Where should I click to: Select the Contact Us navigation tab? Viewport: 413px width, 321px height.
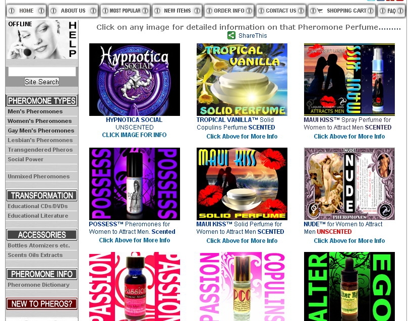click(x=281, y=11)
